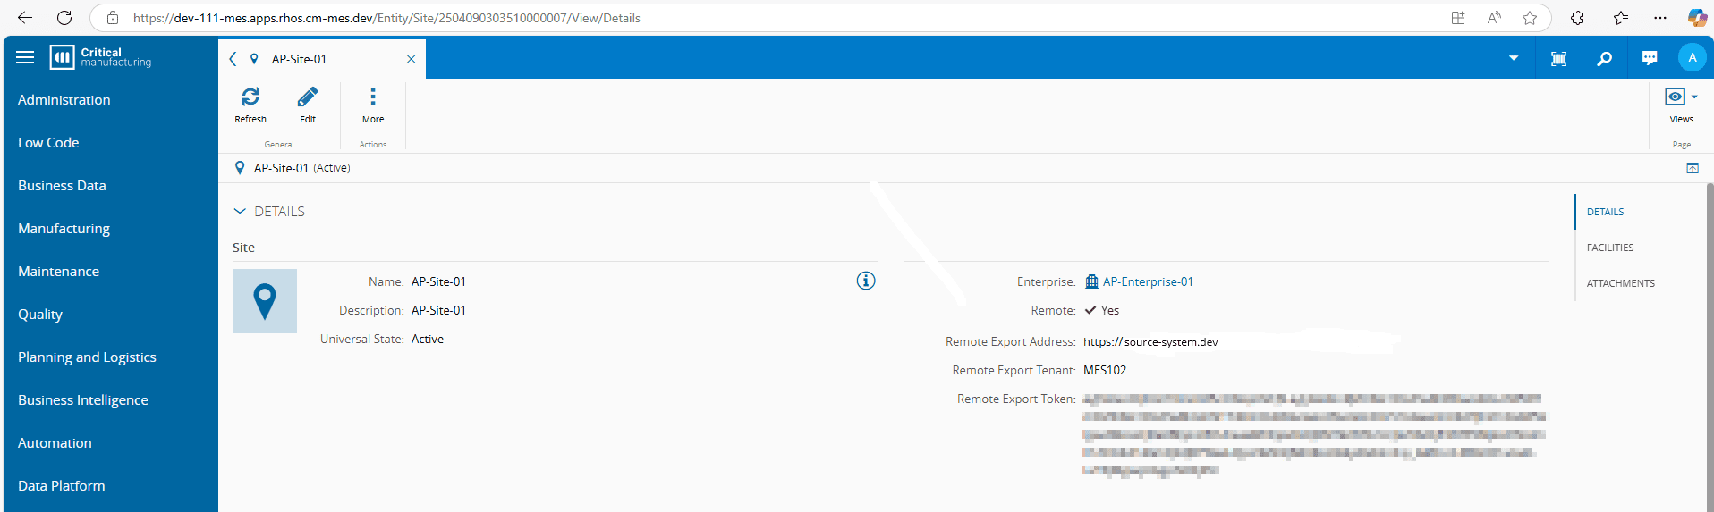This screenshot has height=512, width=1714.
Task: Add page to favorites star
Action: click(1530, 18)
